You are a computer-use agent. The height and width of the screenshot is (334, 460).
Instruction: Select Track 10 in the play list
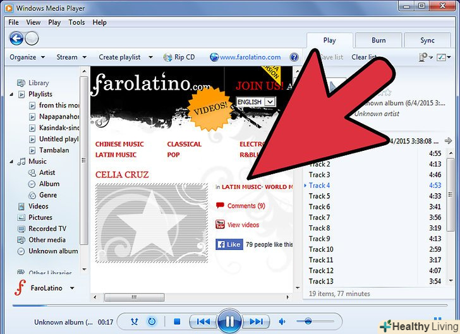[375, 249]
